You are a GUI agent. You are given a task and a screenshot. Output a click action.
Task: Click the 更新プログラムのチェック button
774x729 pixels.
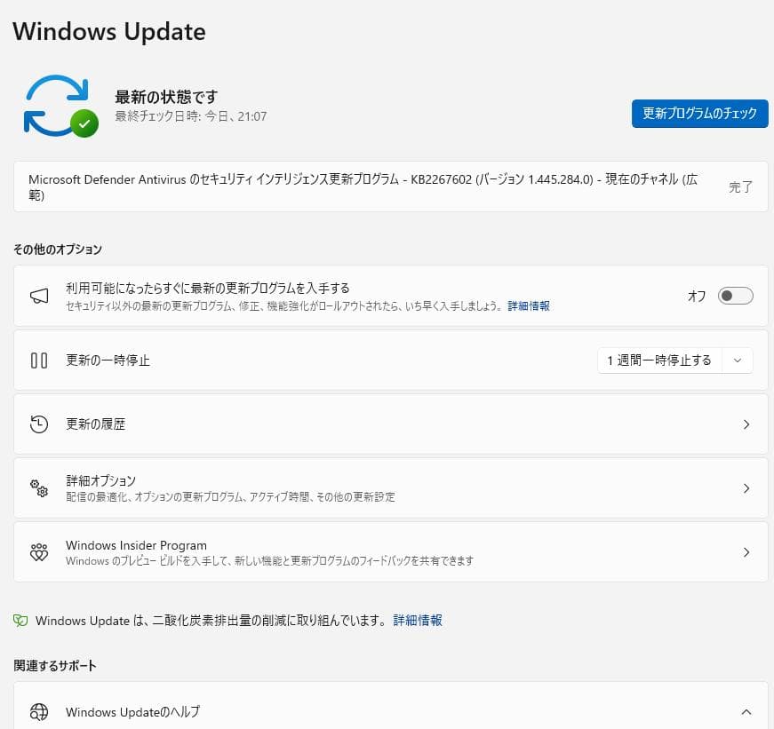coord(699,114)
